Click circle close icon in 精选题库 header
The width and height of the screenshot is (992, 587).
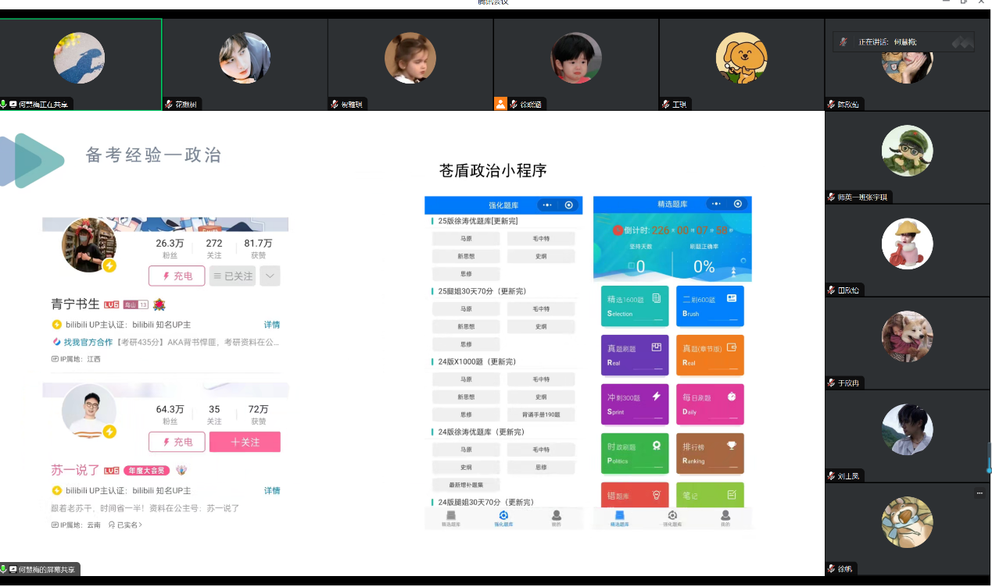[x=737, y=204]
